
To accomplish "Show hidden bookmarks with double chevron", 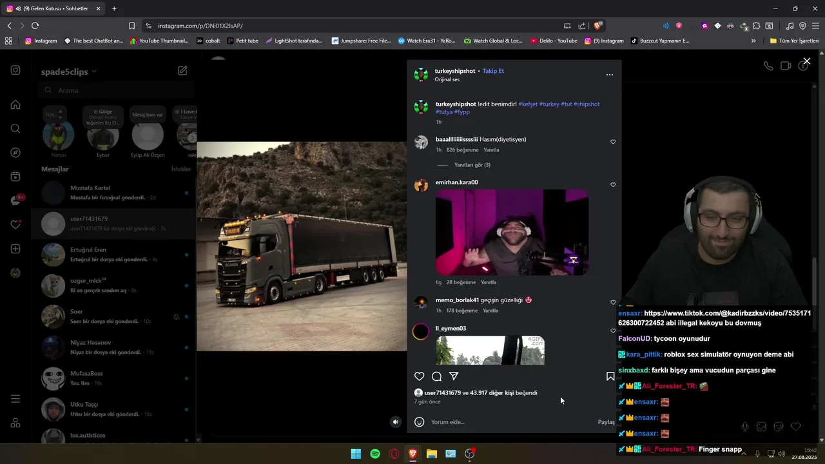I will coord(753,41).
